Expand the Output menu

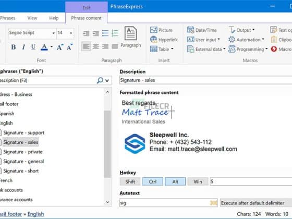coord(242,30)
